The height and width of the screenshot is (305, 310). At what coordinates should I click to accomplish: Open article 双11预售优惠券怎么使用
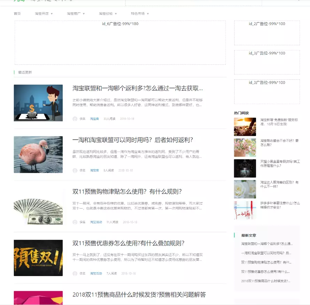point(128,243)
